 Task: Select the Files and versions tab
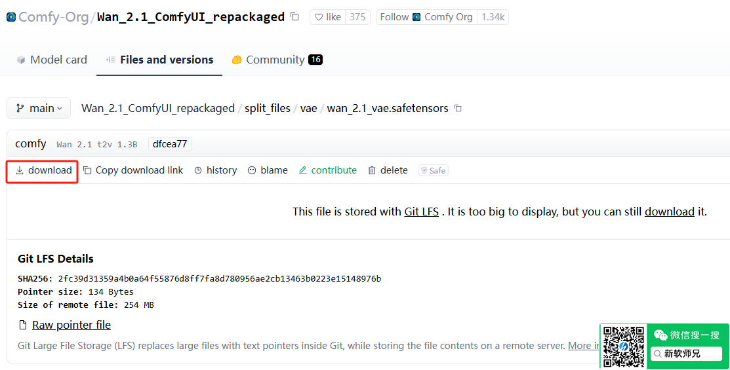coord(159,60)
